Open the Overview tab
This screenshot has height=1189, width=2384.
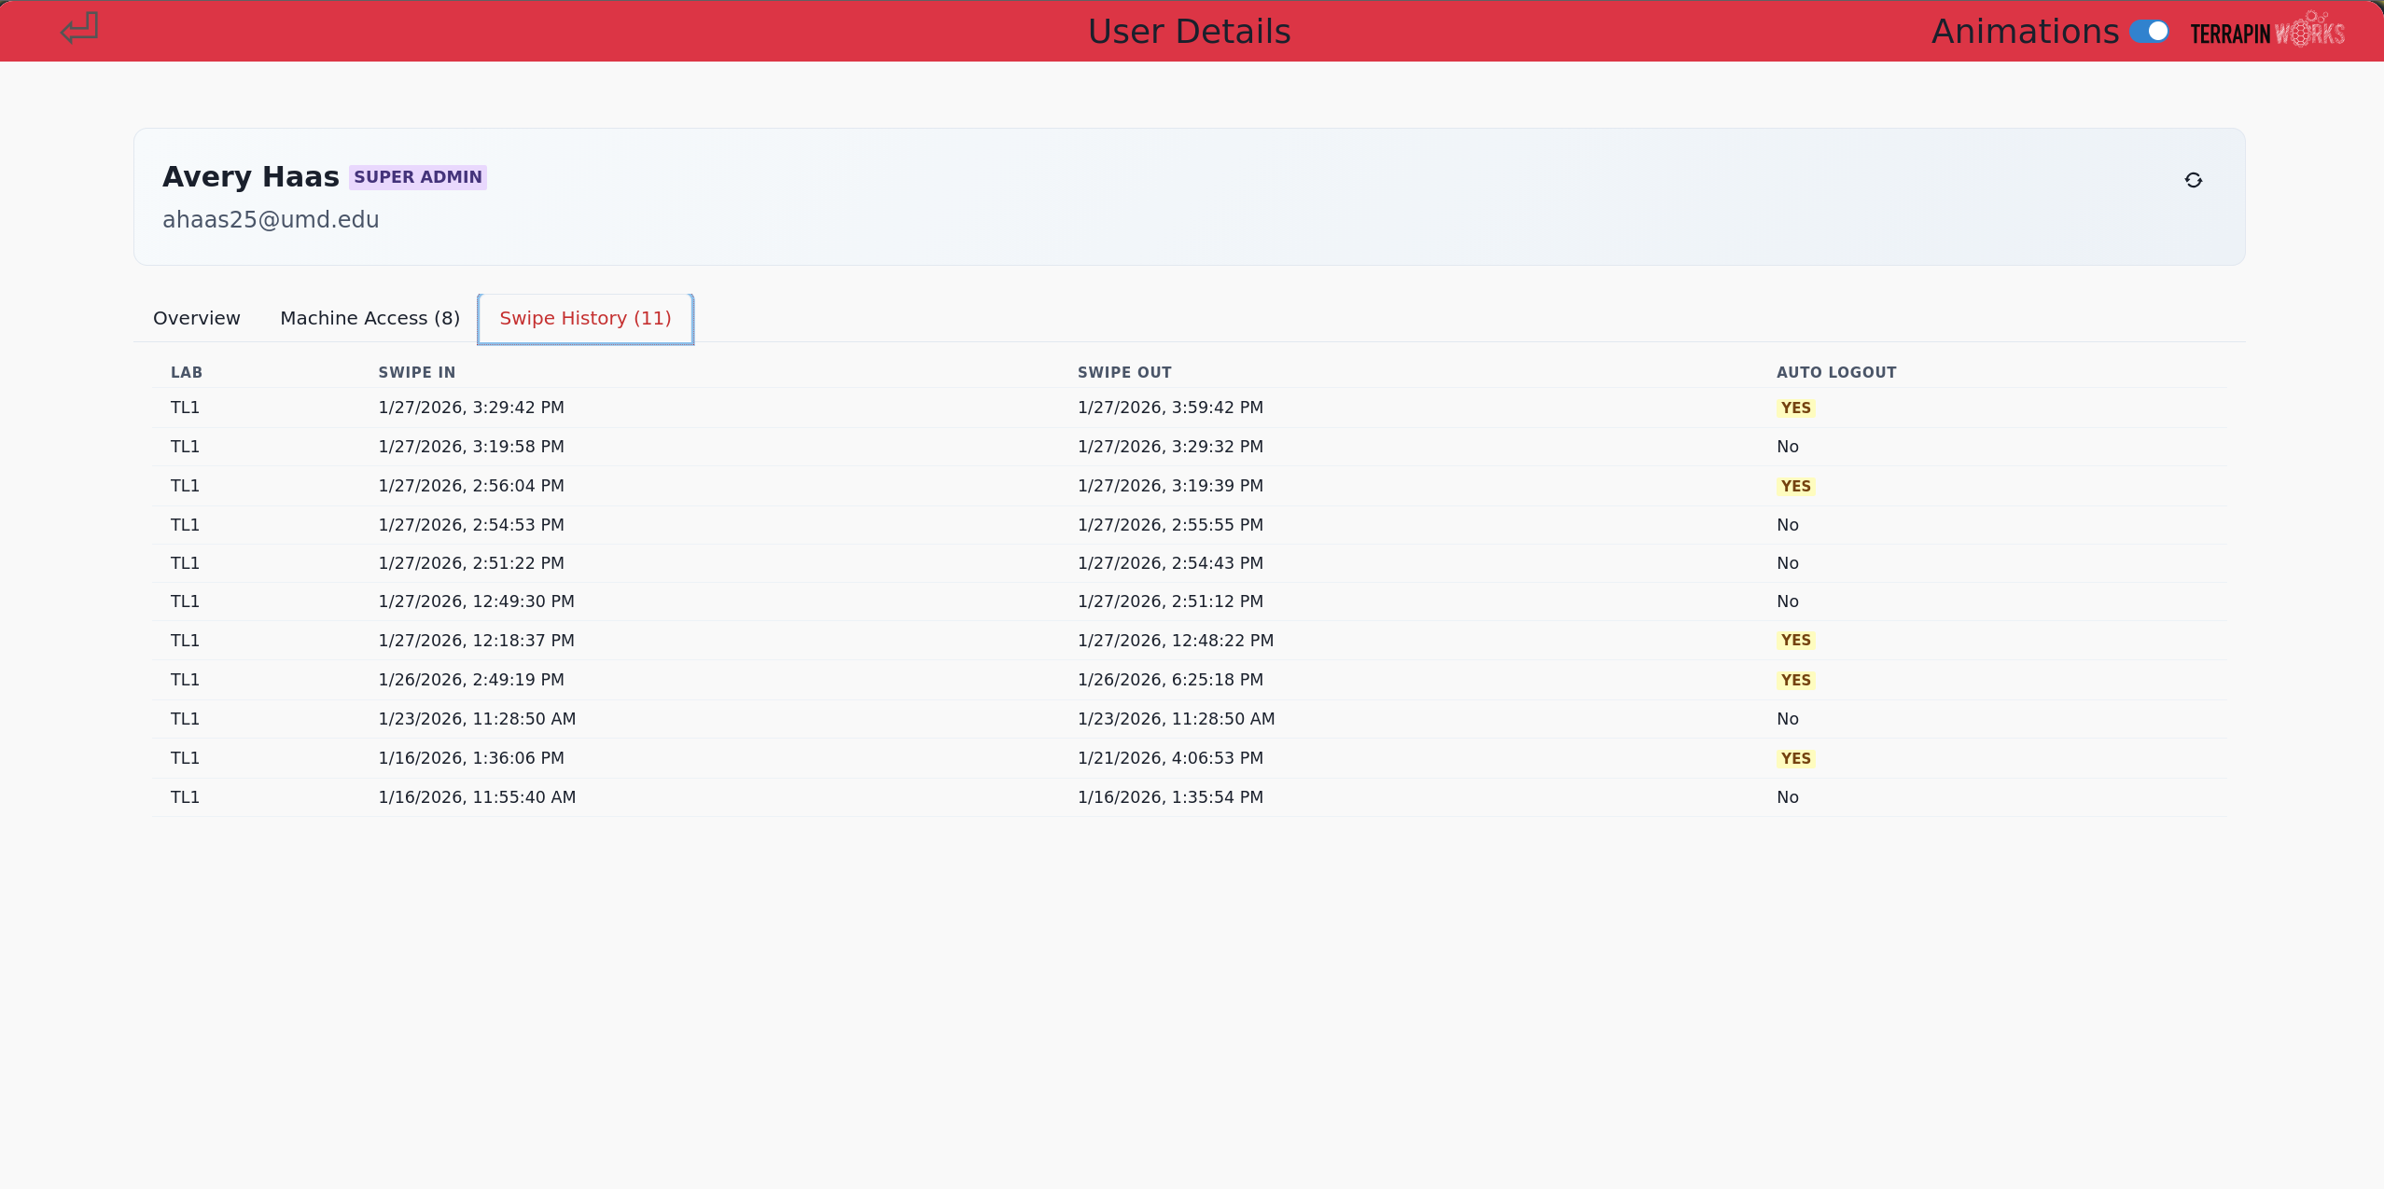tap(196, 318)
